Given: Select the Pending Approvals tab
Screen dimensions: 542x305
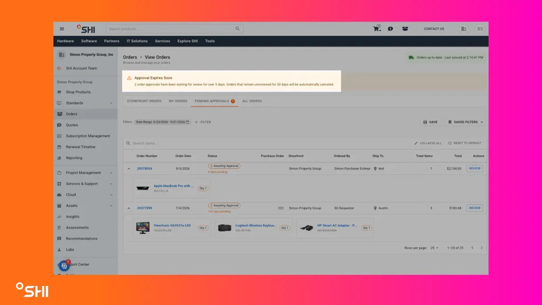Looking at the screenshot, I should [214, 101].
